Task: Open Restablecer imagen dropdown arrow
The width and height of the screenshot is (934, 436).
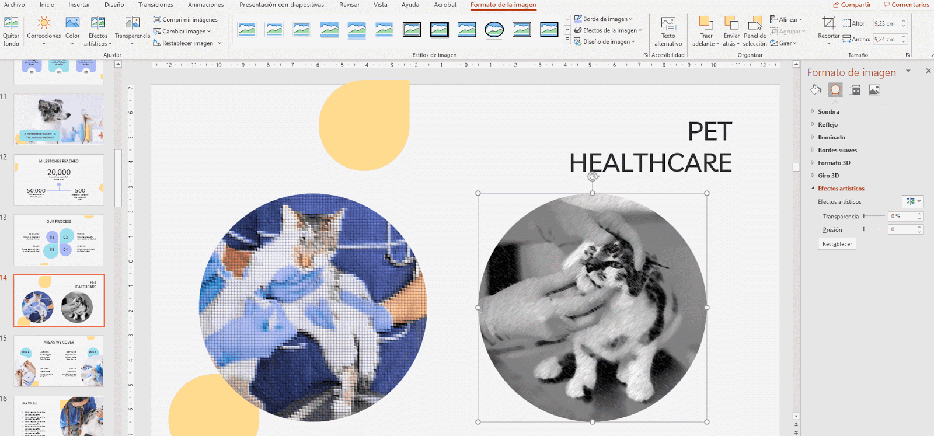Action: click(x=220, y=43)
